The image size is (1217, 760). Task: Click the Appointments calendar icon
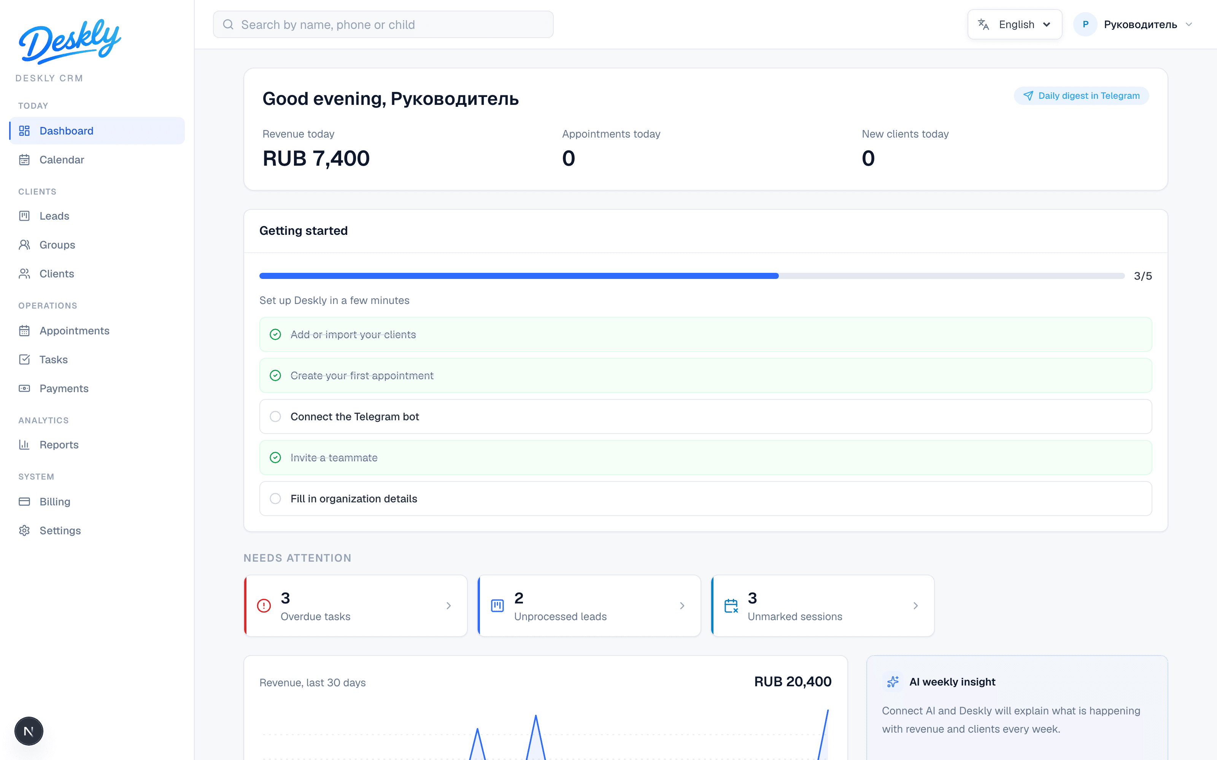(x=24, y=331)
